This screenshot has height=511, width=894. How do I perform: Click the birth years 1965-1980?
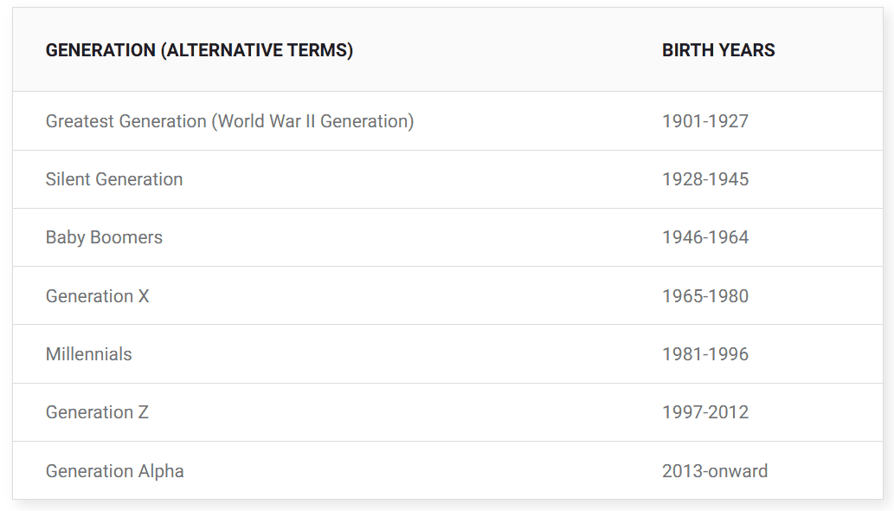click(x=705, y=296)
